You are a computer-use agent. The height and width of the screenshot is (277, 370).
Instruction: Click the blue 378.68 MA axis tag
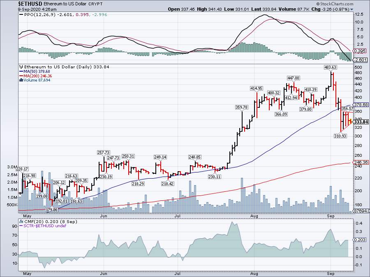(x=361, y=105)
